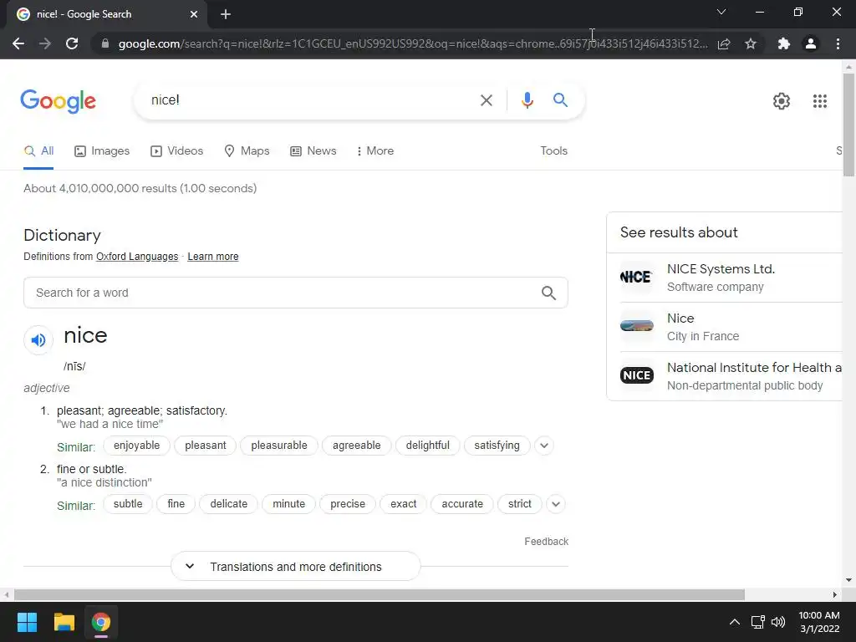
Task: Open the Extensions puzzle icon
Action: coord(784,43)
